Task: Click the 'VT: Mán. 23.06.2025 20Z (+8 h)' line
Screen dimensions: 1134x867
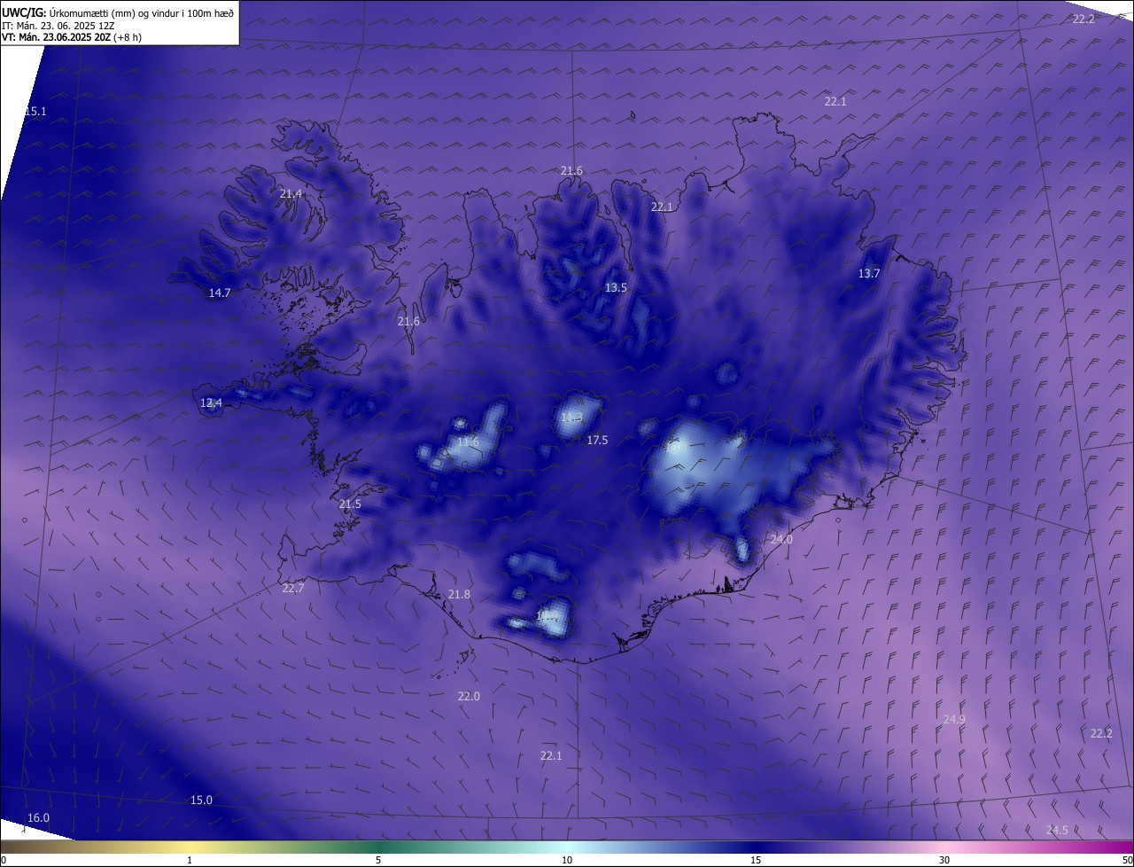Action: pos(72,37)
